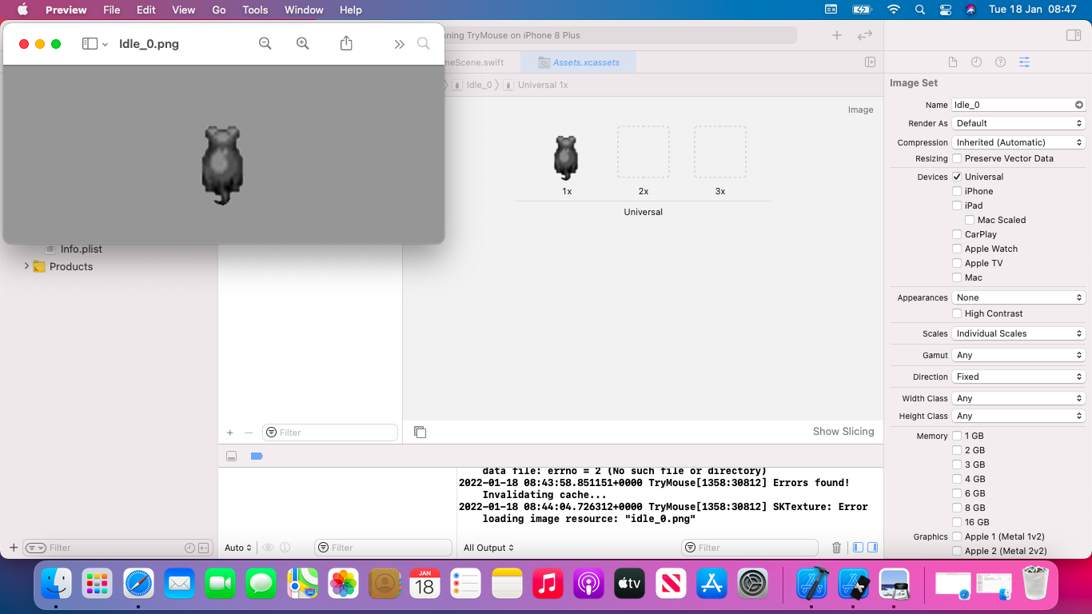The width and height of the screenshot is (1092, 614).
Task: Toggle the right inspector panel icon
Action: click(x=1074, y=35)
